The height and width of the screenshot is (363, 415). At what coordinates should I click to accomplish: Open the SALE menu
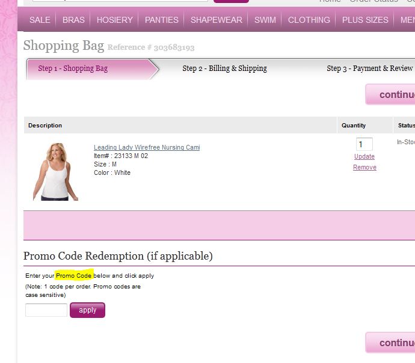click(40, 20)
